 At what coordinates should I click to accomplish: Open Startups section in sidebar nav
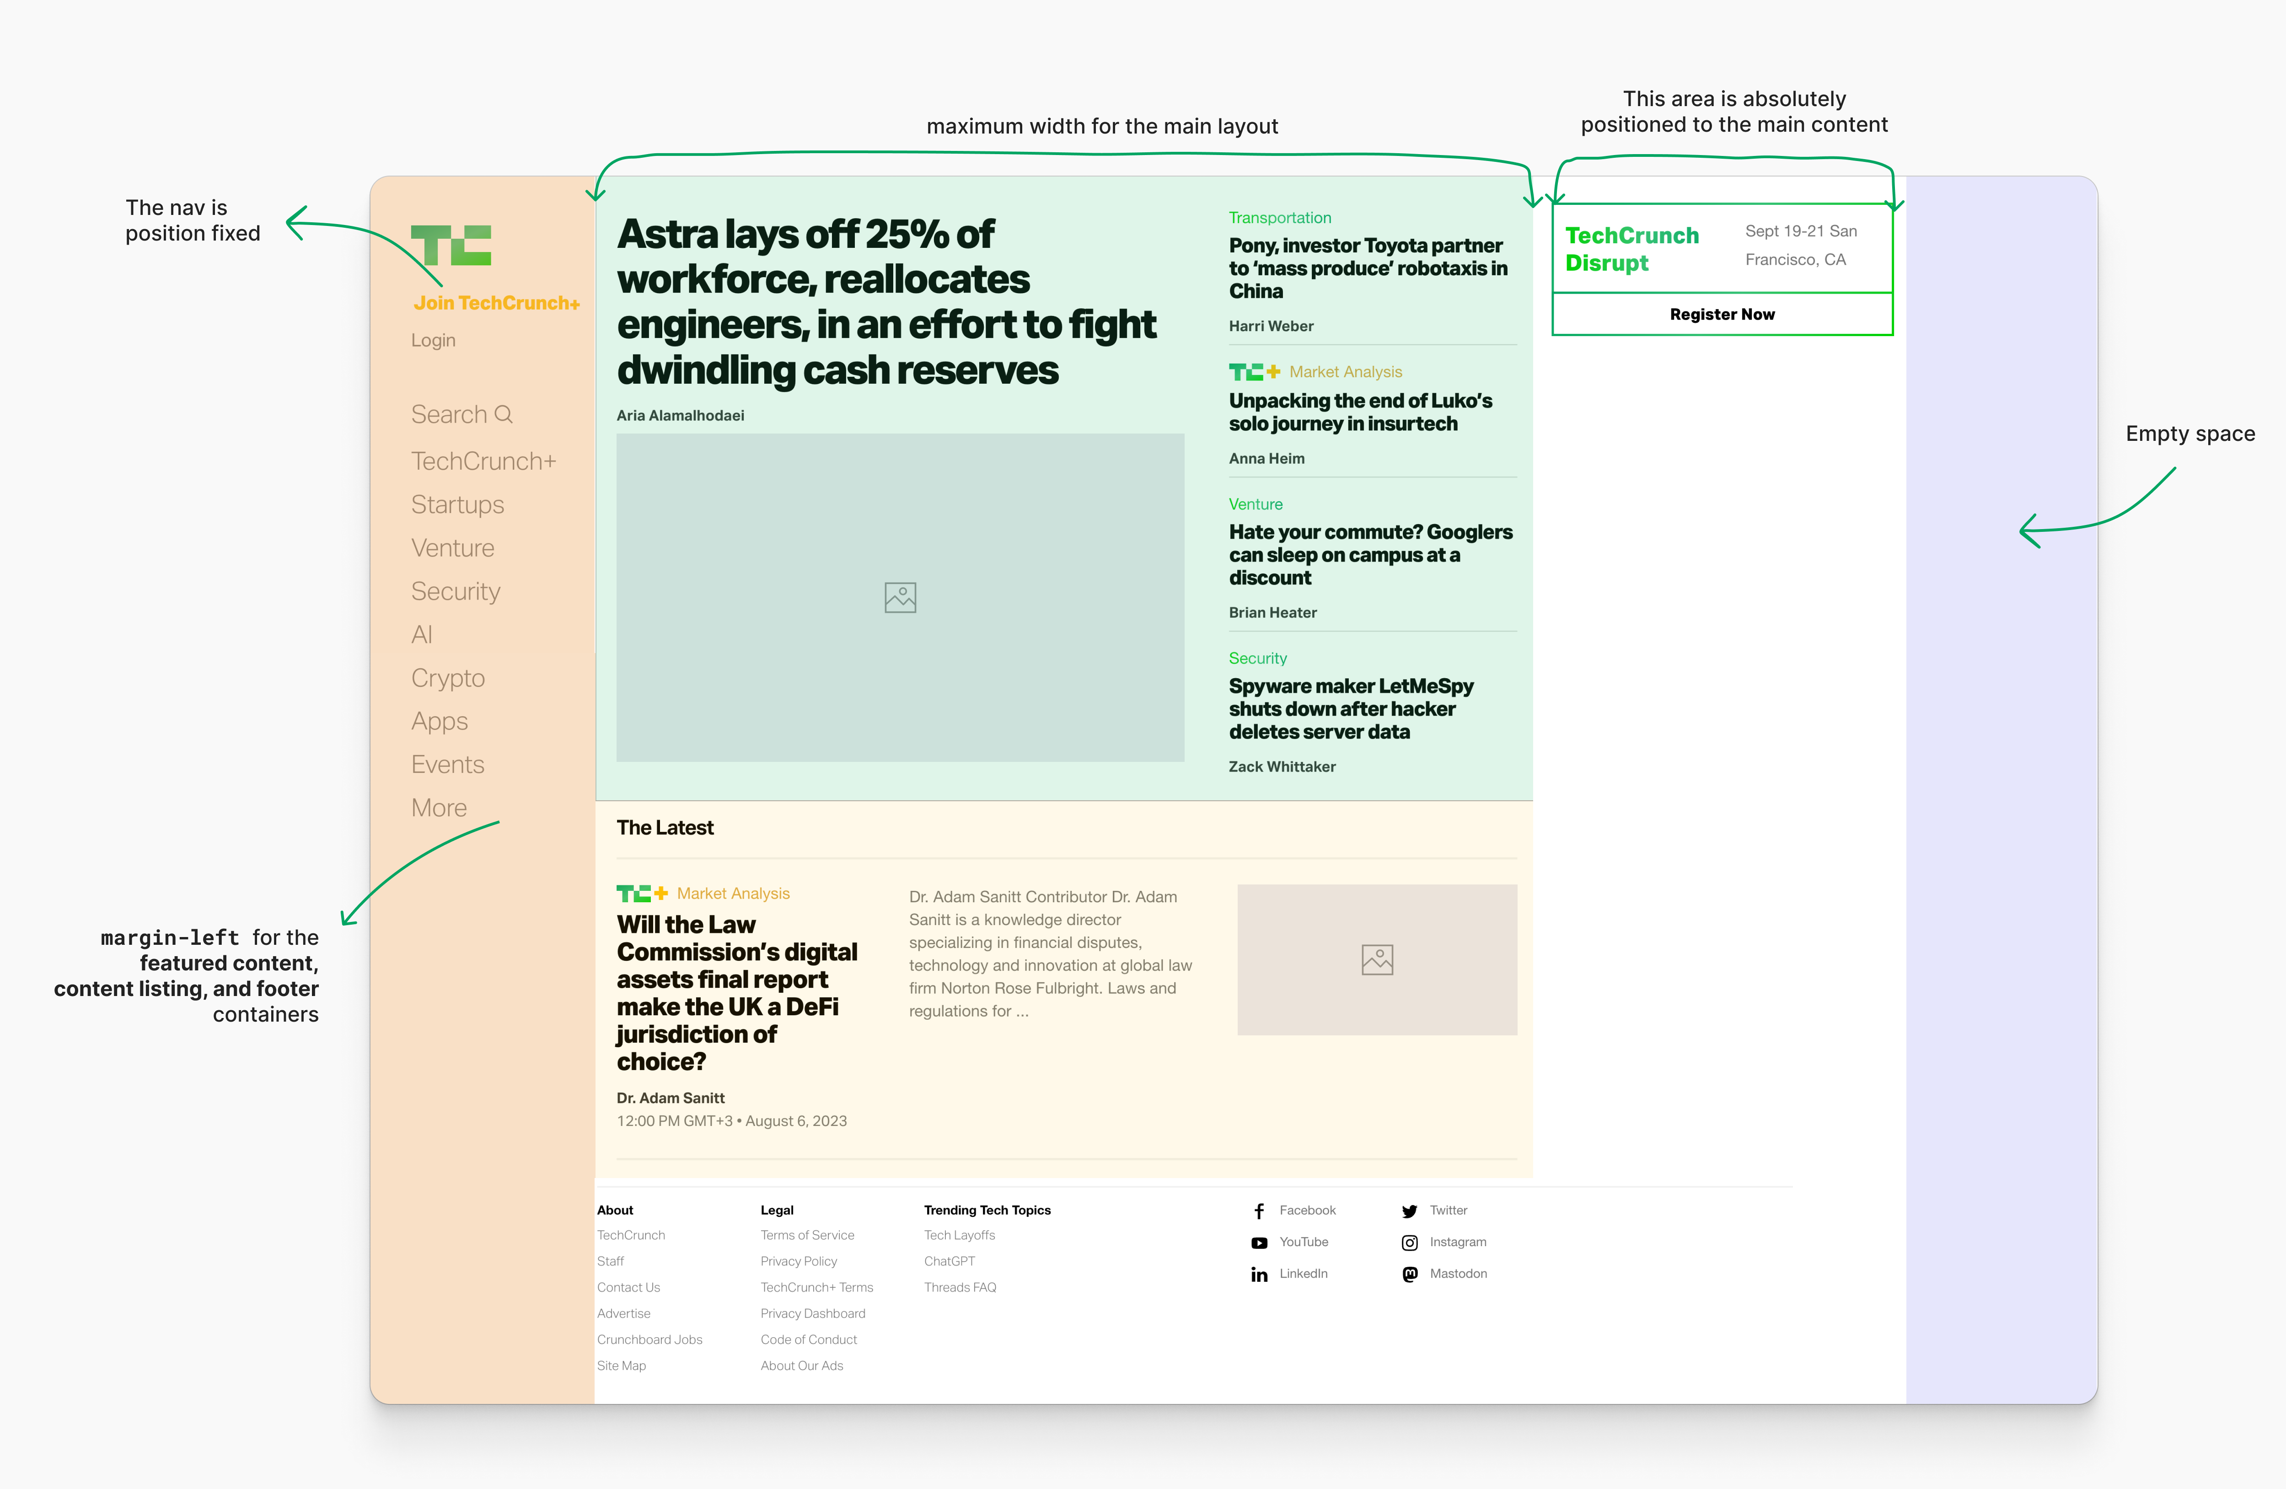pos(457,505)
